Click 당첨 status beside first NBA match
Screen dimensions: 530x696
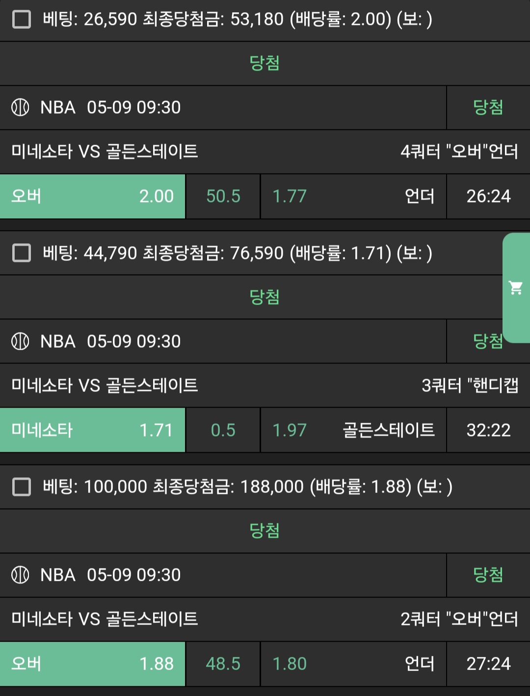tap(488, 107)
